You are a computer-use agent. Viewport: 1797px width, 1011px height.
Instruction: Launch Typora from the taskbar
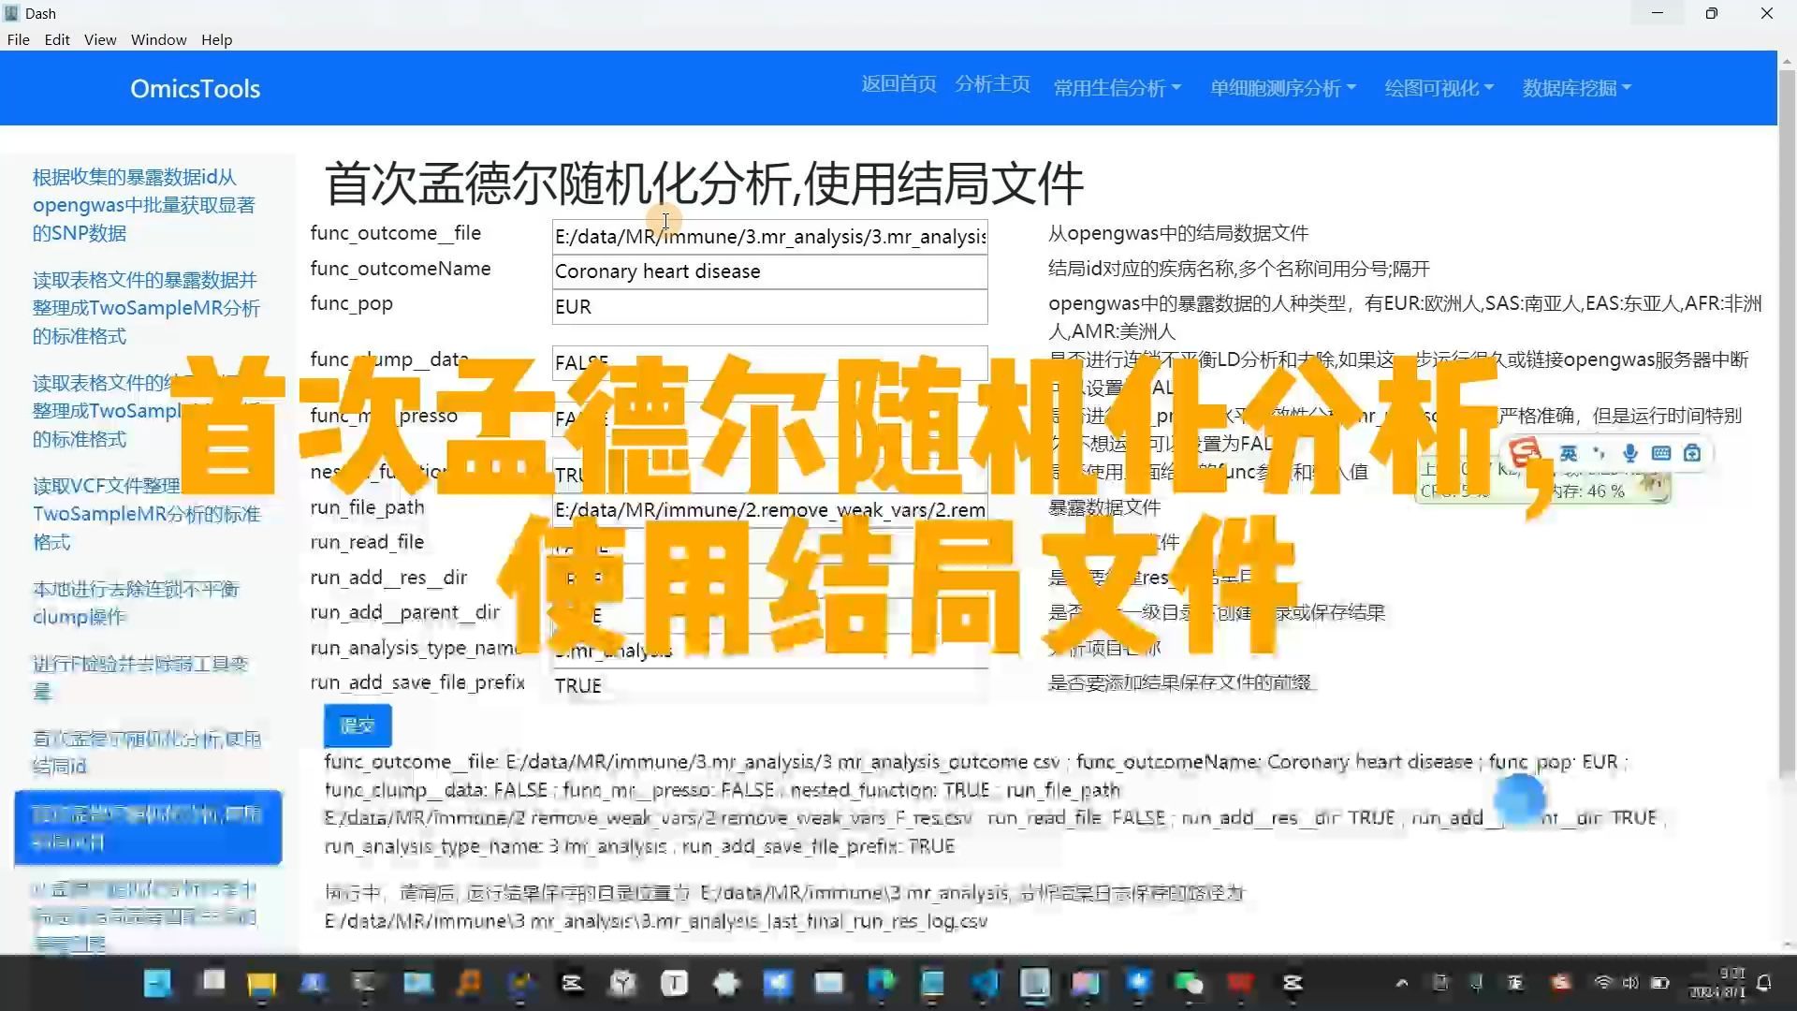pyautogui.click(x=674, y=984)
